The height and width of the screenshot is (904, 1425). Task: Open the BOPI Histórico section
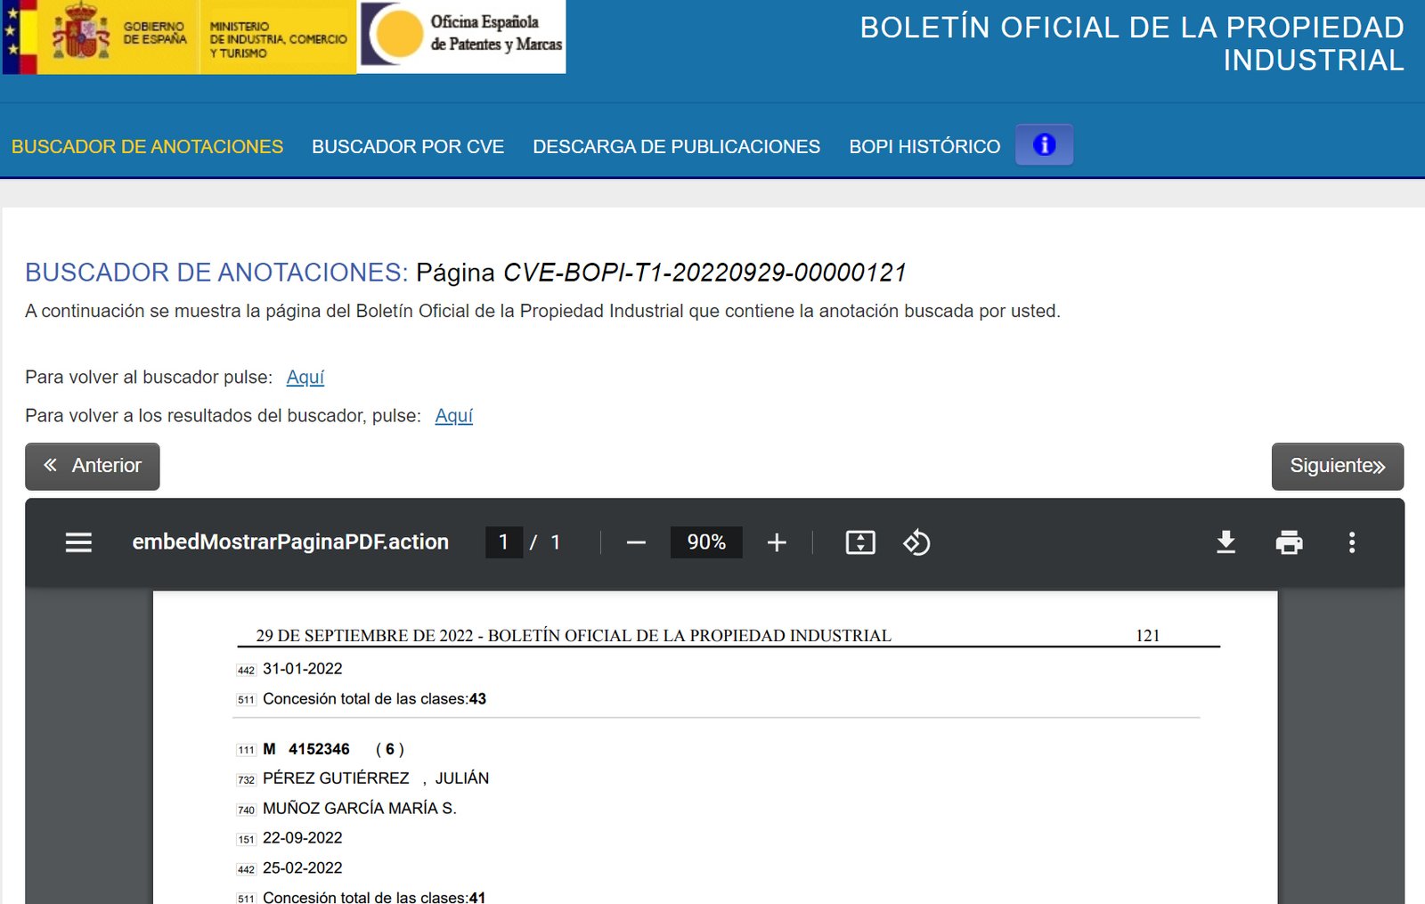pyautogui.click(x=924, y=147)
